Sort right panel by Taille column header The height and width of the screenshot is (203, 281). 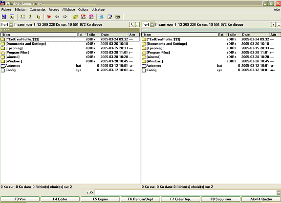point(233,35)
